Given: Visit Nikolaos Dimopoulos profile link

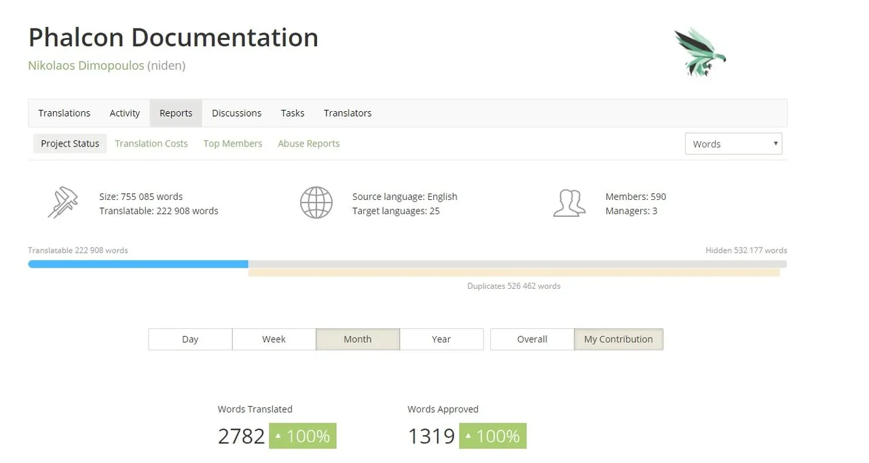Looking at the screenshot, I should pos(86,66).
